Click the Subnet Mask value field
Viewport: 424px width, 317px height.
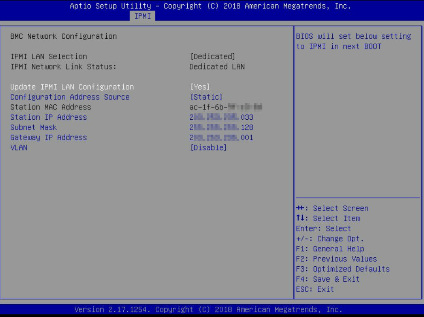point(221,127)
